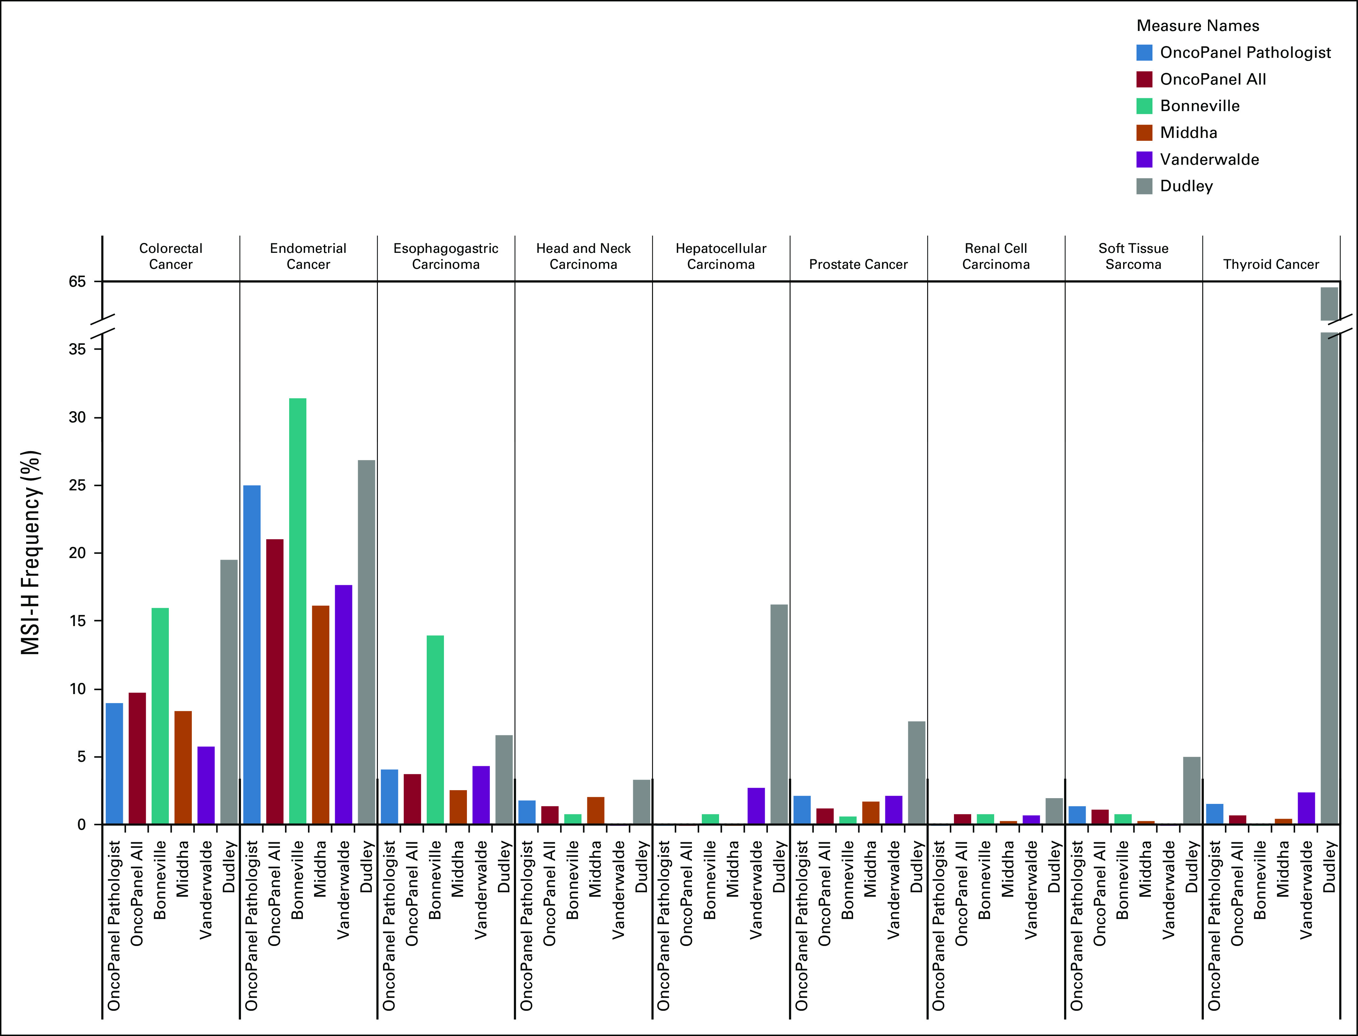1358x1036 pixels.
Task: Click the 'Bonneville' legend label
Action: 1200,106
